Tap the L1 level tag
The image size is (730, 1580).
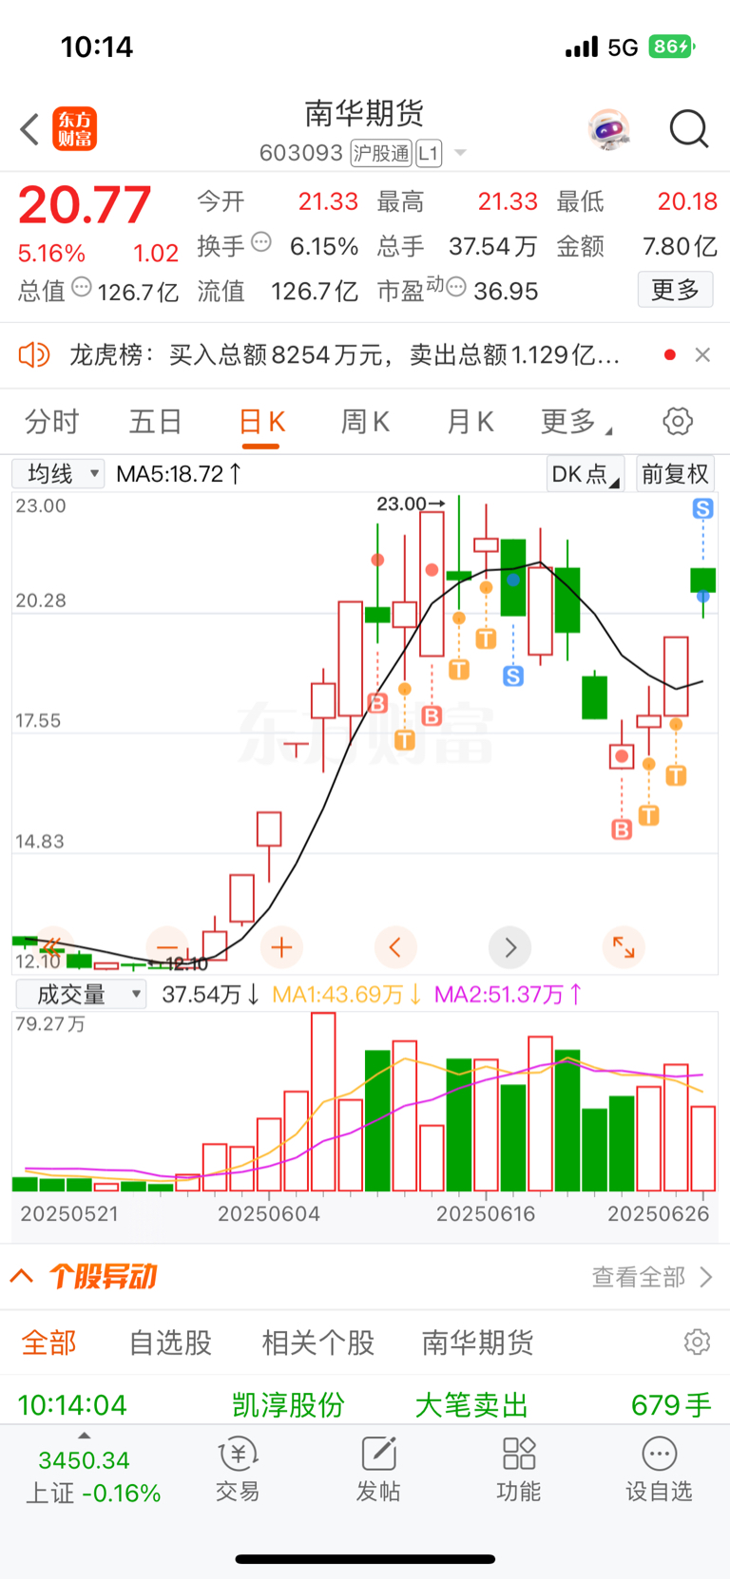tap(429, 153)
